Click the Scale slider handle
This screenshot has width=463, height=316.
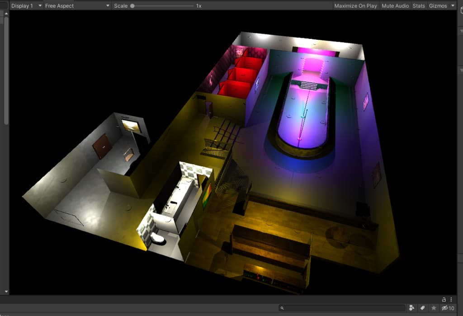132,6
